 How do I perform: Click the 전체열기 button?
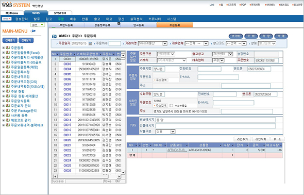tap(10, 40)
